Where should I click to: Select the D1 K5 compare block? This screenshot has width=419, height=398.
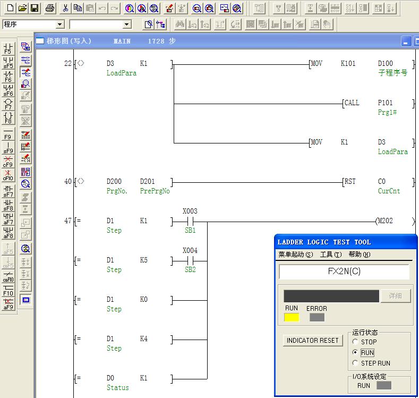pos(123,261)
